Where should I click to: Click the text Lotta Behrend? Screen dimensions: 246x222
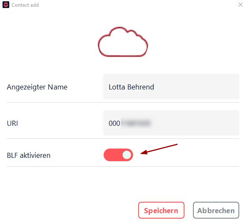(131, 87)
